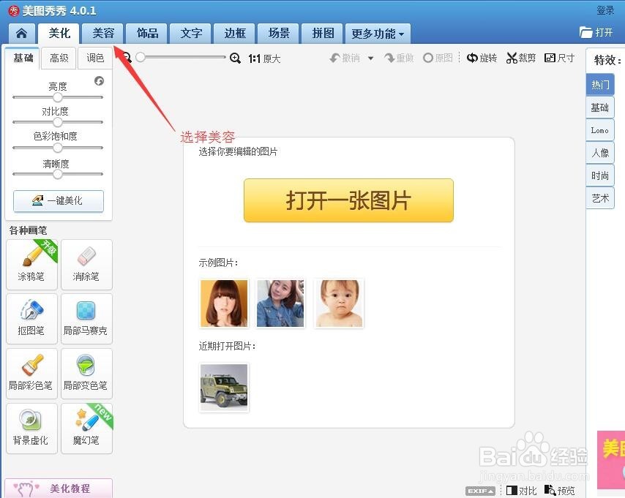
Task: Click the 打开一张图片 button
Action: pos(348,200)
